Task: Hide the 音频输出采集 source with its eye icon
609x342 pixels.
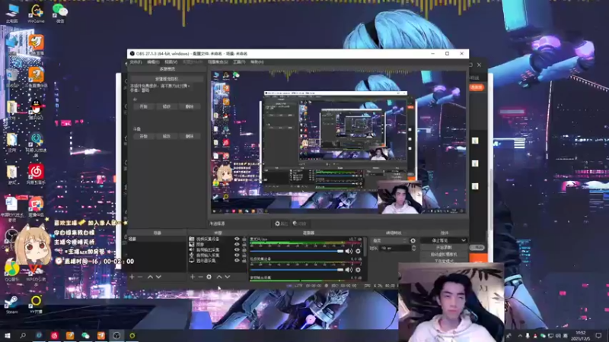Action: coord(237,250)
